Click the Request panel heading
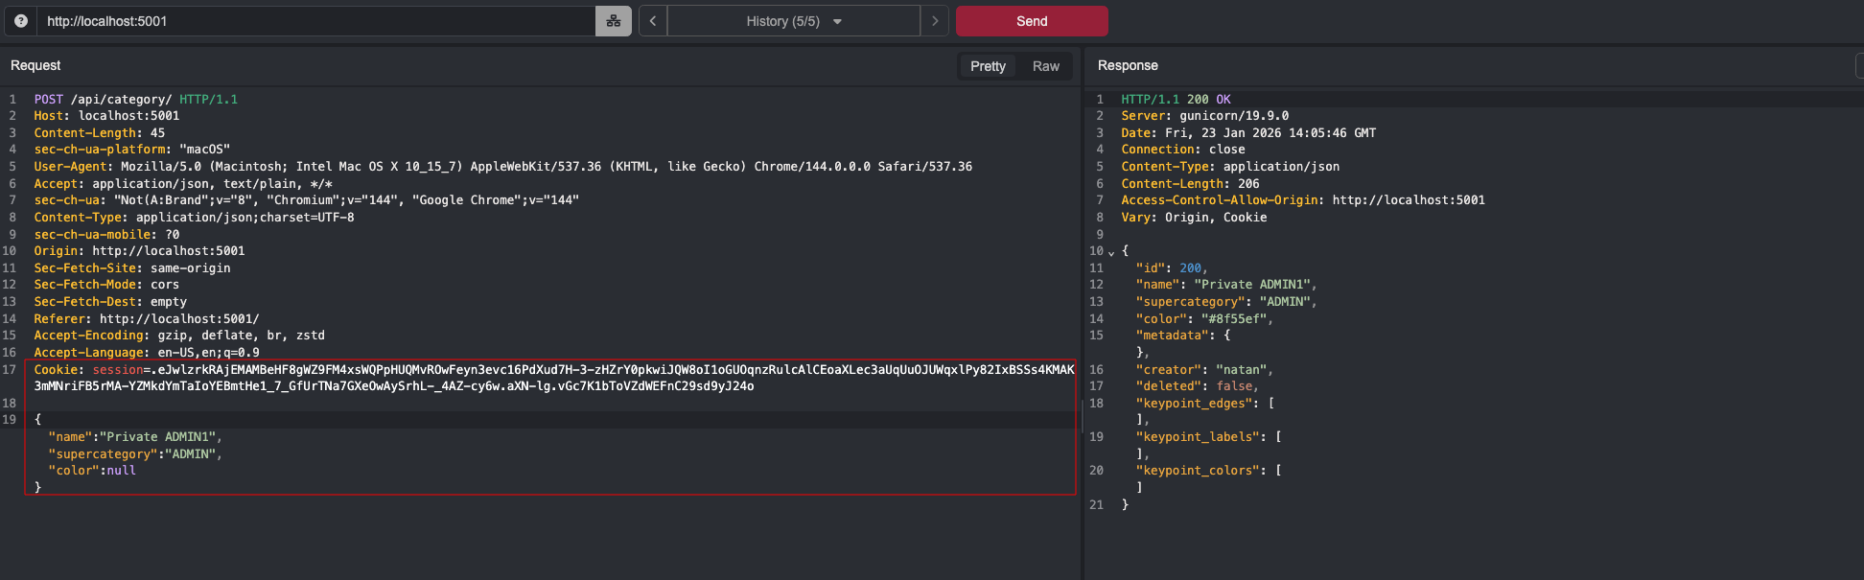This screenshot has height=580, width=1864. click(35, 65)
